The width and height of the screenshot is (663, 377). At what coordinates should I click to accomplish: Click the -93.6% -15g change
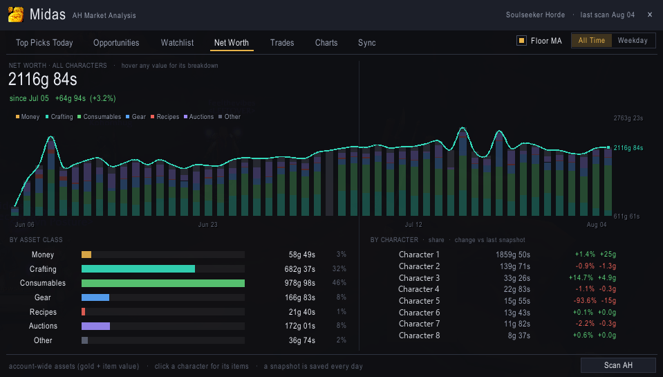[595, 301]
